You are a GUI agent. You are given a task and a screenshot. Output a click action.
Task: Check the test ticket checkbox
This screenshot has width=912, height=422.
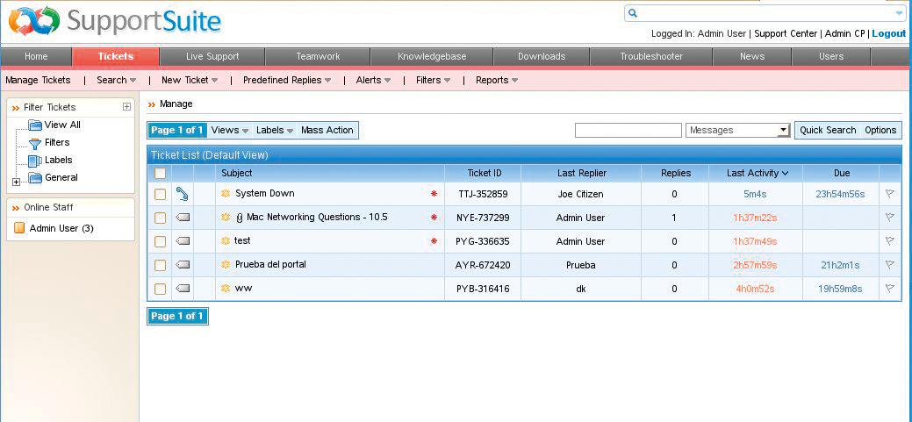click(160, 241)
